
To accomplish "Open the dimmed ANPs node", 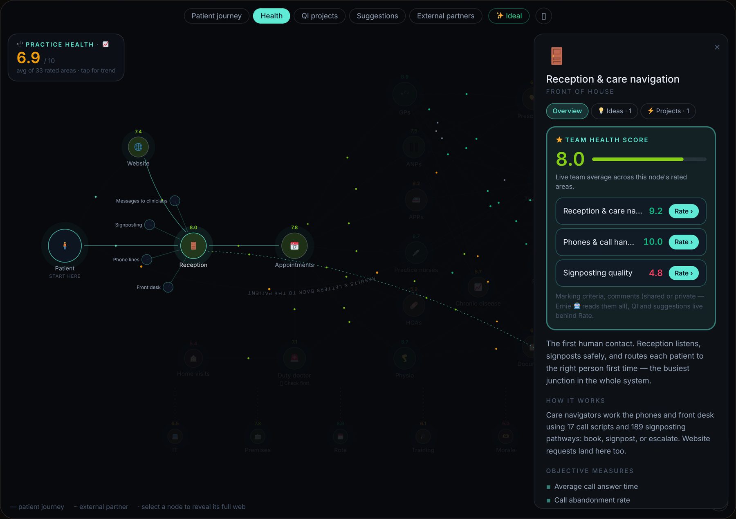I will [x=414, y=147].
